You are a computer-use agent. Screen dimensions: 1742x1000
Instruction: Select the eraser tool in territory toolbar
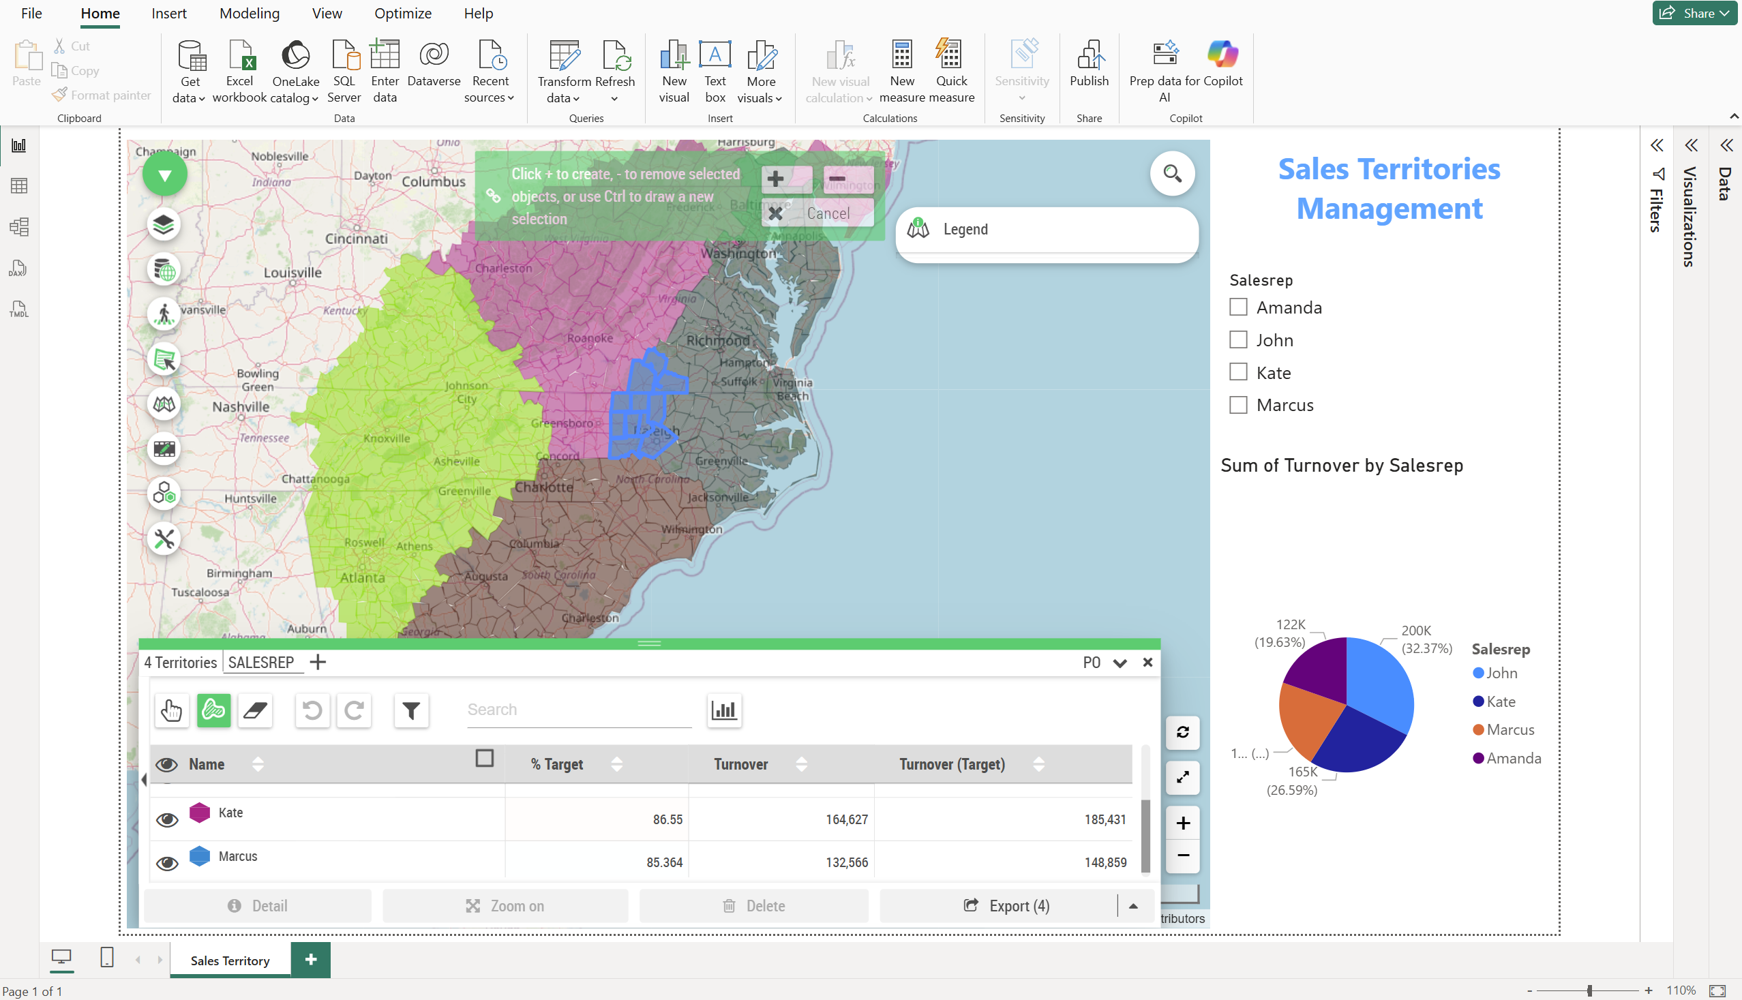tap(255, 710)
